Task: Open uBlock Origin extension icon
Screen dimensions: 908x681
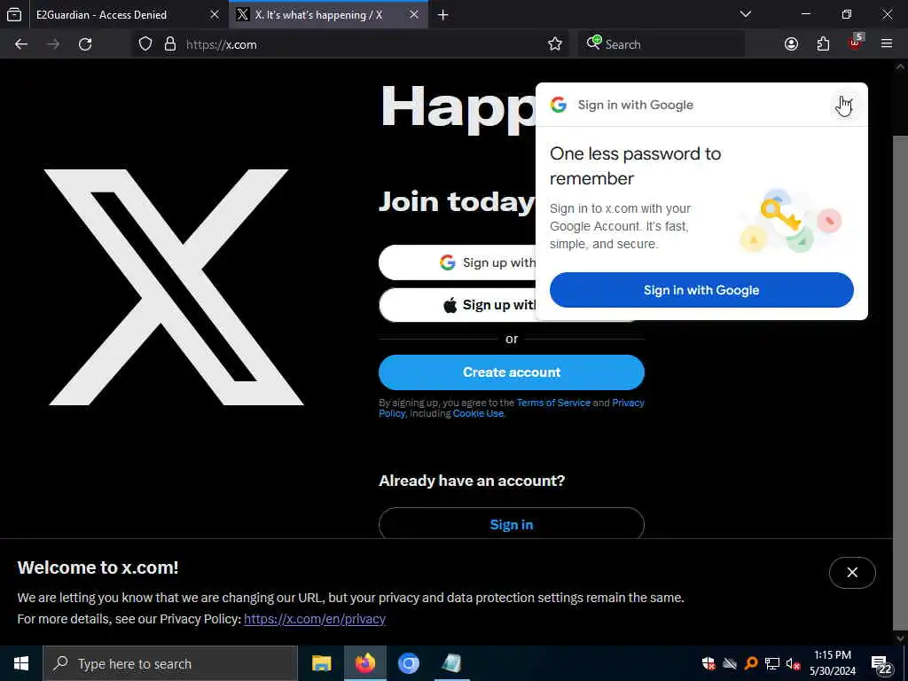Action: click(x=856, y=43)
